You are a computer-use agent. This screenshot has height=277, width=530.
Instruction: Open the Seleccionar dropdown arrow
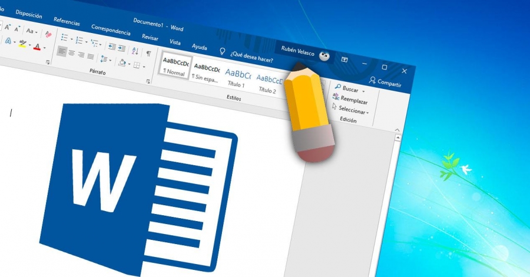(367, 113)
